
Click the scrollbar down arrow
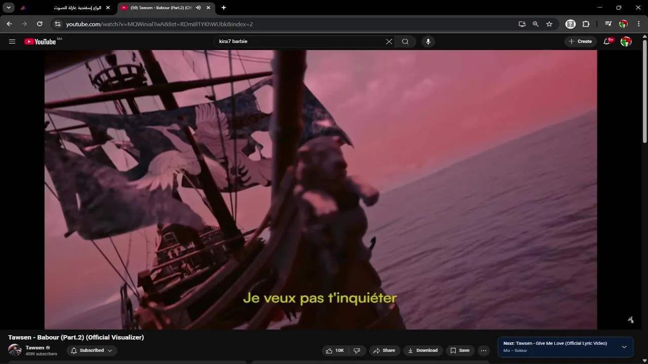pos(644,360)
